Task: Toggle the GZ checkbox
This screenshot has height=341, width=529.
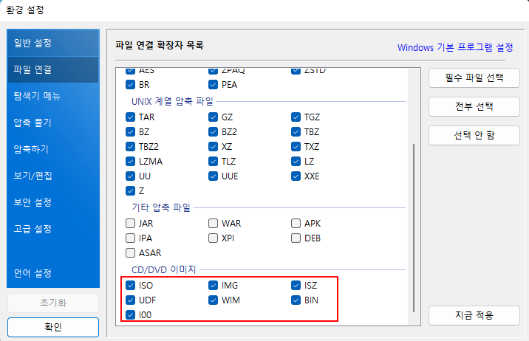Action: click(213, 117)
